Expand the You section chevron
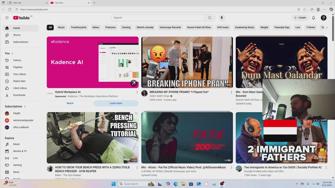This screenshot has width=335, height=188. pos(12,54)
